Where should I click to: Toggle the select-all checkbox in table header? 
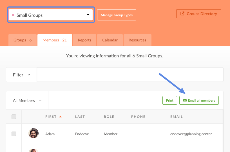14,117
